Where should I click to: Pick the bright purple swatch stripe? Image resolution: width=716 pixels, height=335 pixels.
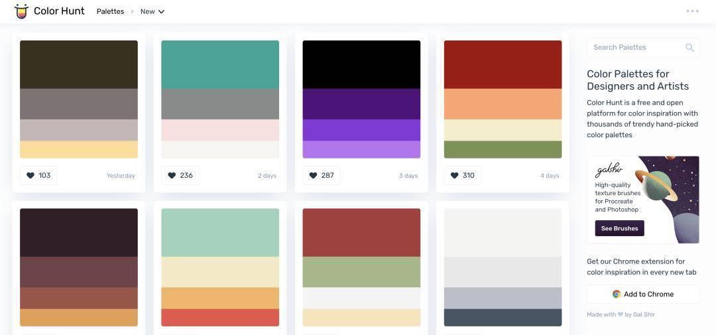[361, 130]
